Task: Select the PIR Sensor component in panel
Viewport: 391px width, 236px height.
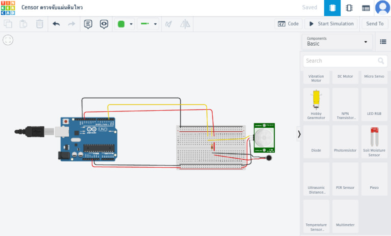Action: 345,179
